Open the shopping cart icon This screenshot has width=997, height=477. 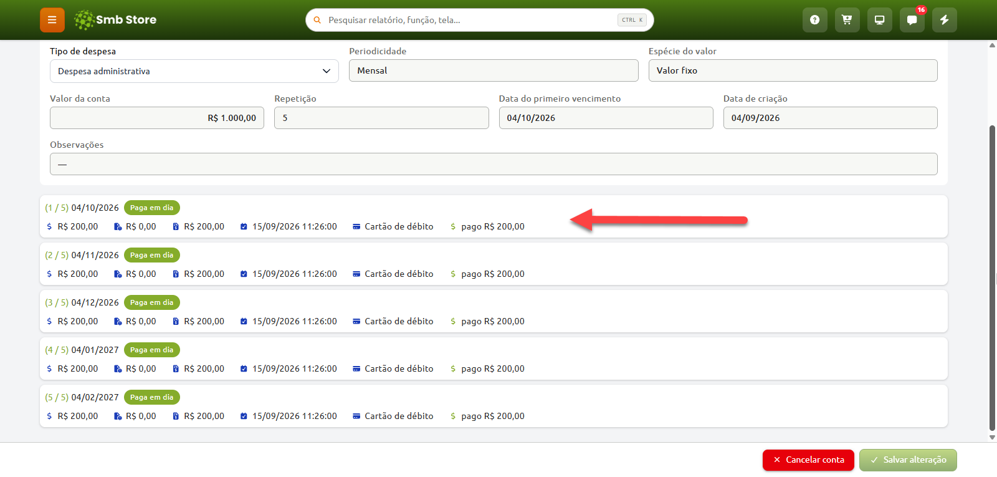(x=847, y=20)
